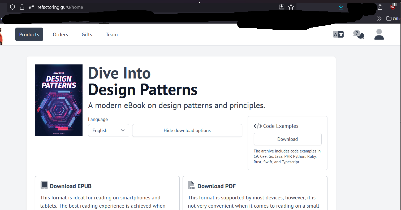Click the tracking protection shield icon
Viewport: 401px width, 210px height.
coord(12,7)
